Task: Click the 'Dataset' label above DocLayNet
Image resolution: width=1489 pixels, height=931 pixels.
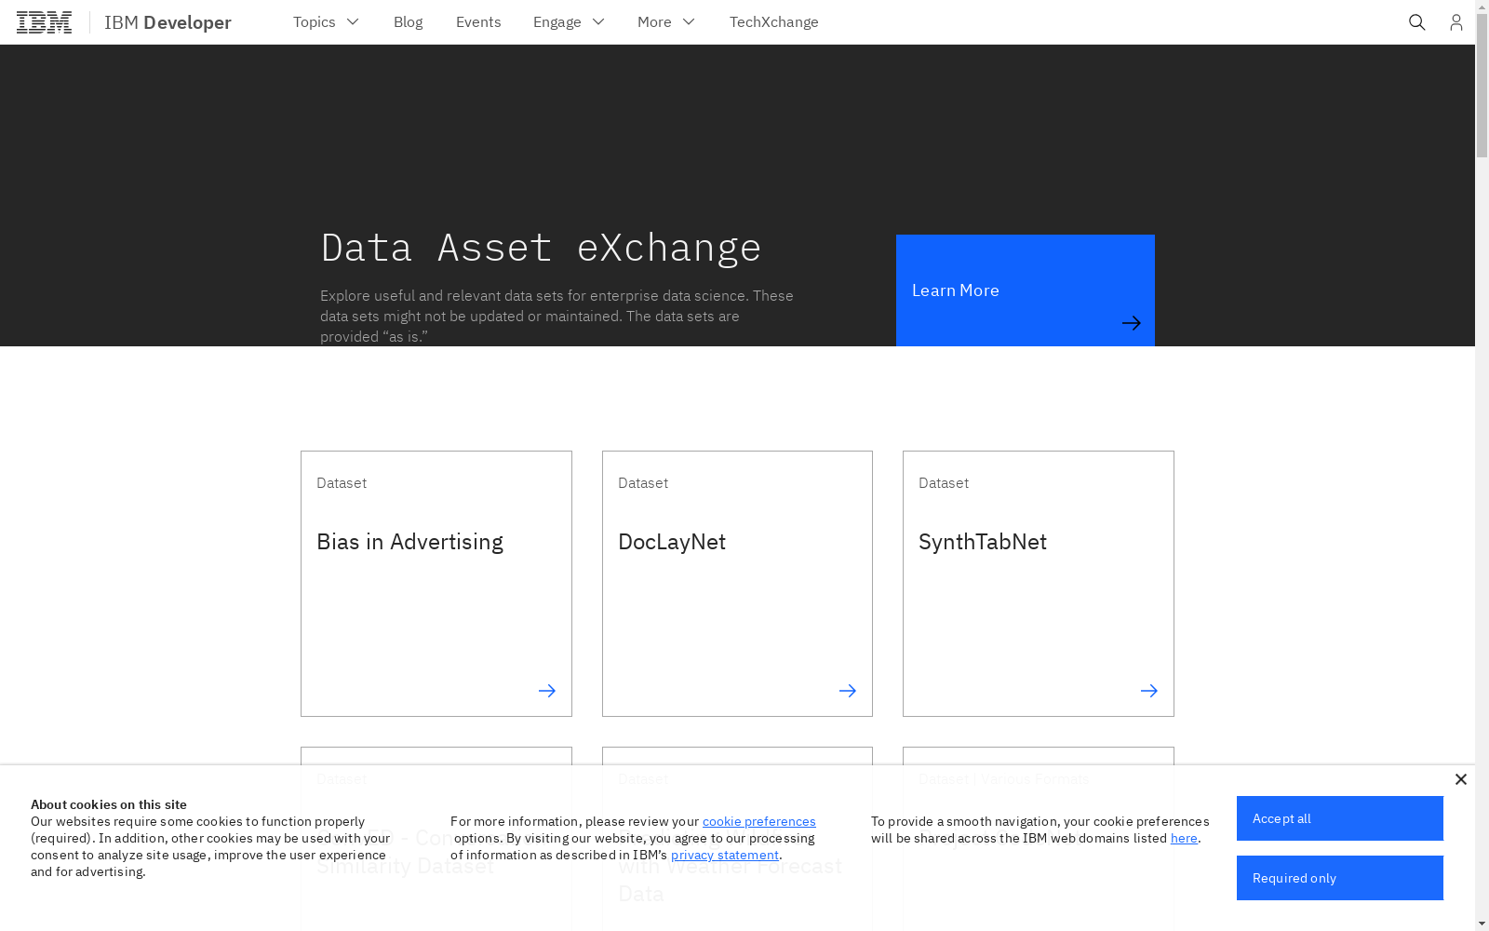Action: pos(643,483)
